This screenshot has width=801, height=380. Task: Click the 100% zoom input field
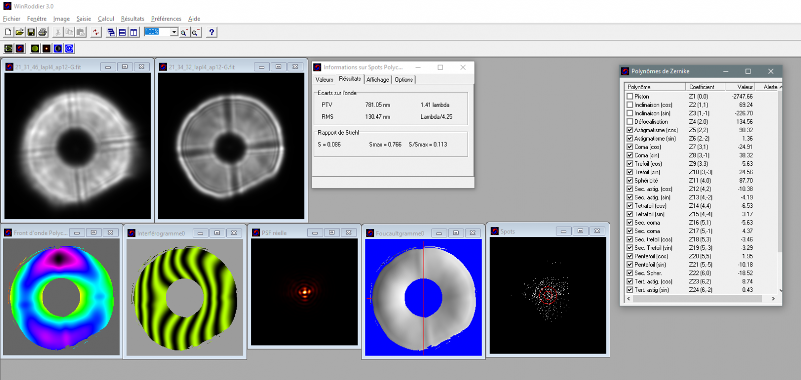157,32
